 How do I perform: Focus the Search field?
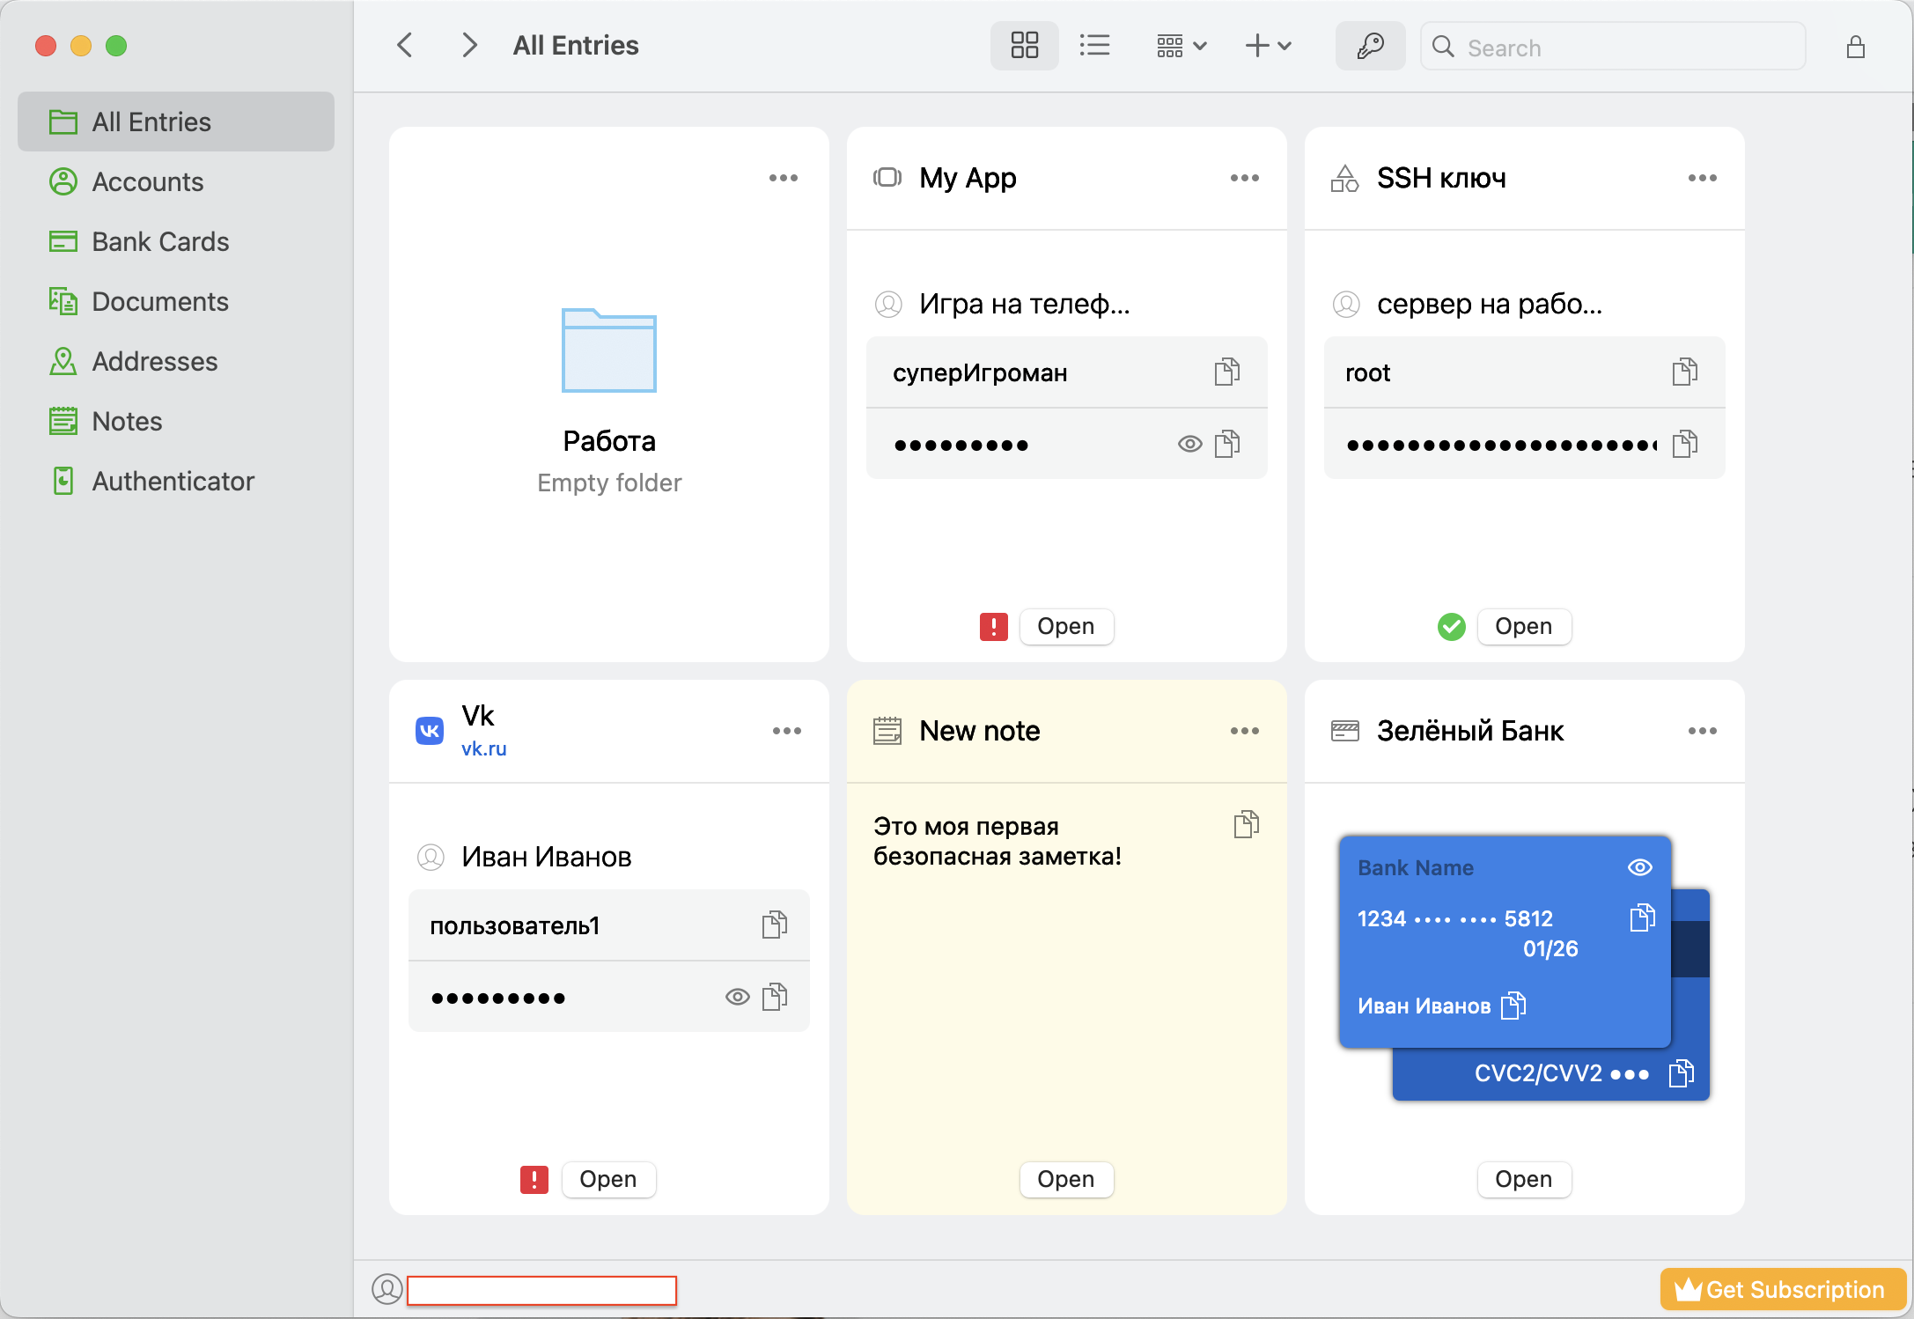pos(1613,47)
